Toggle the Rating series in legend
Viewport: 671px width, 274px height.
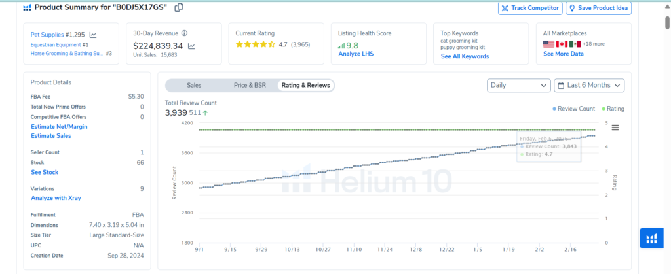tap(612, 109)
